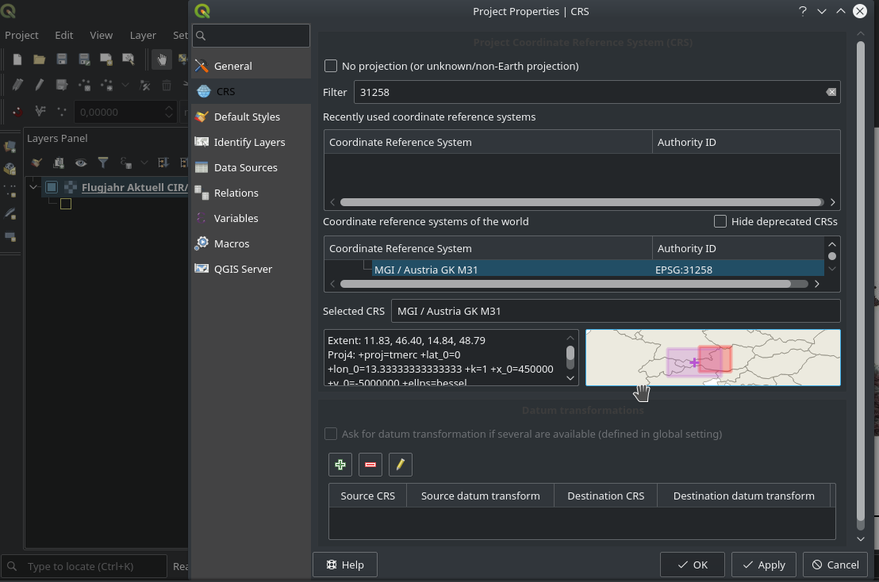The width and height of the screenshot is (879, 582).
Task: Enable snapping with the red magnet icon
Action: (x=17, y=112)
